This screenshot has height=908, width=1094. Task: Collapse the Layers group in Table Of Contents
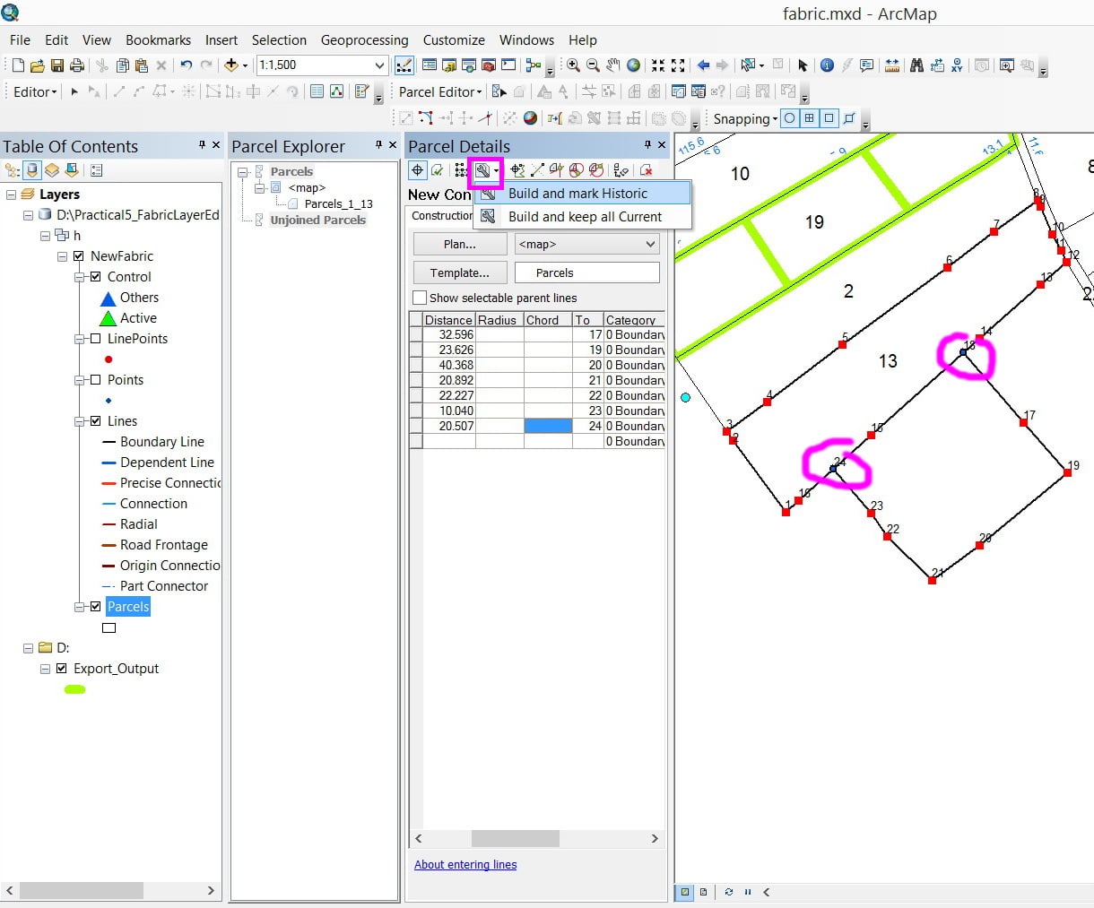click(11, 195)
